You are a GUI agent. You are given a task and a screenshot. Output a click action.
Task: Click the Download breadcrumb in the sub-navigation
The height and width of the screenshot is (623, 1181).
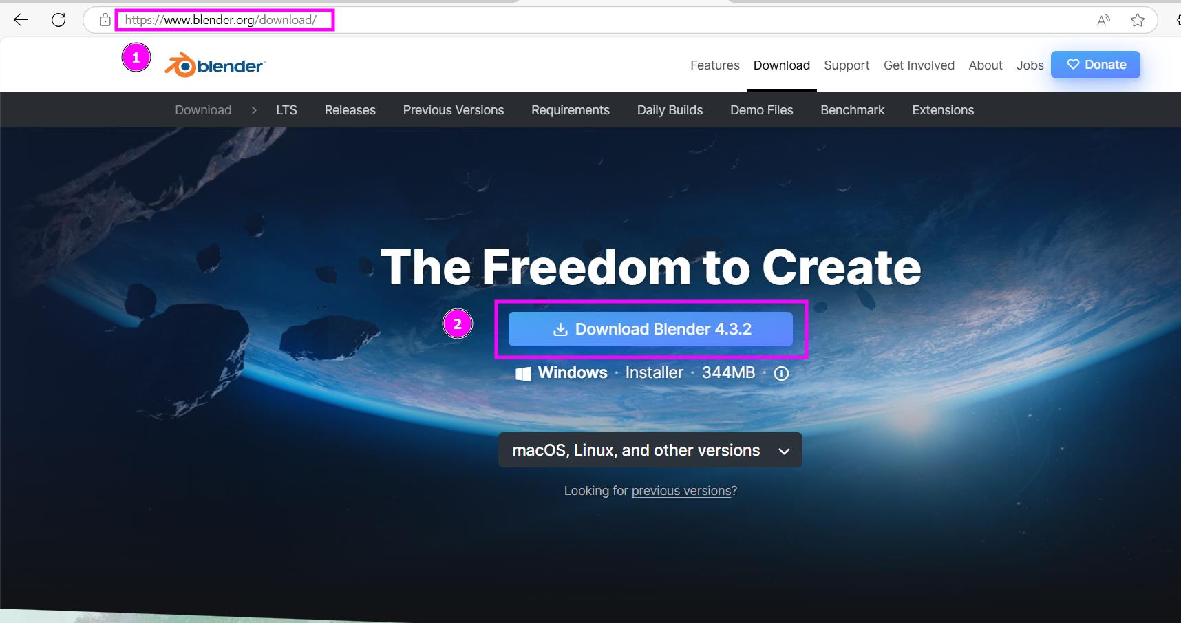point(203,110)
